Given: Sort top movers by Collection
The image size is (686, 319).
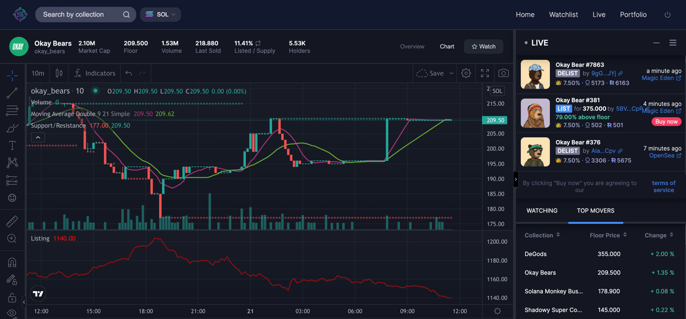Looking at the screenshot, I should (542, 235).
